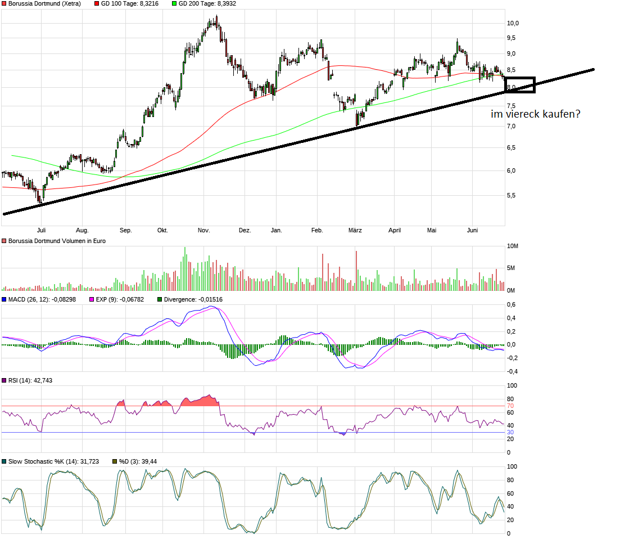620x539 pixels.
Task: Click the 'März' month label on time axis
Action: point(355,230)
